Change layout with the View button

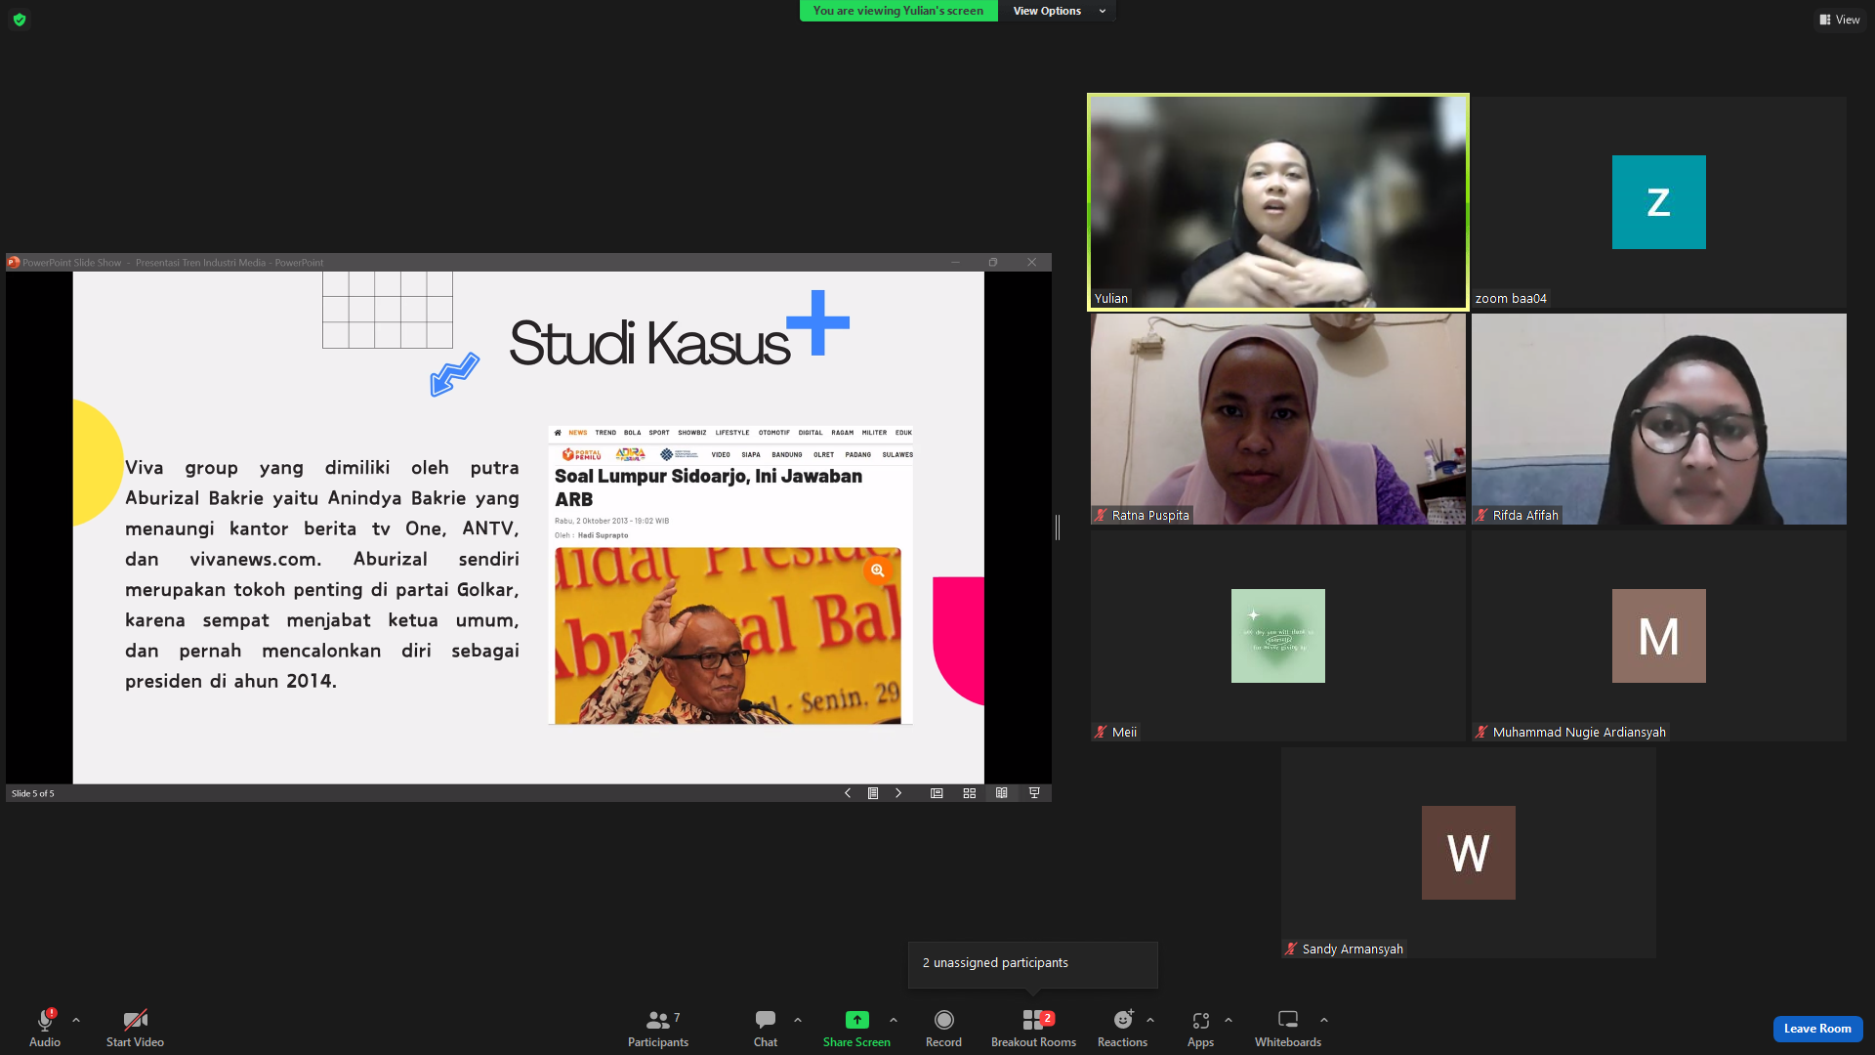[1839, 20]
